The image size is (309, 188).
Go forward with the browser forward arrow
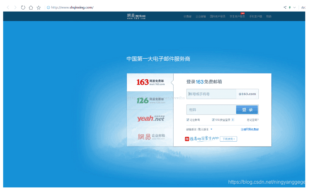coord(15,8)
